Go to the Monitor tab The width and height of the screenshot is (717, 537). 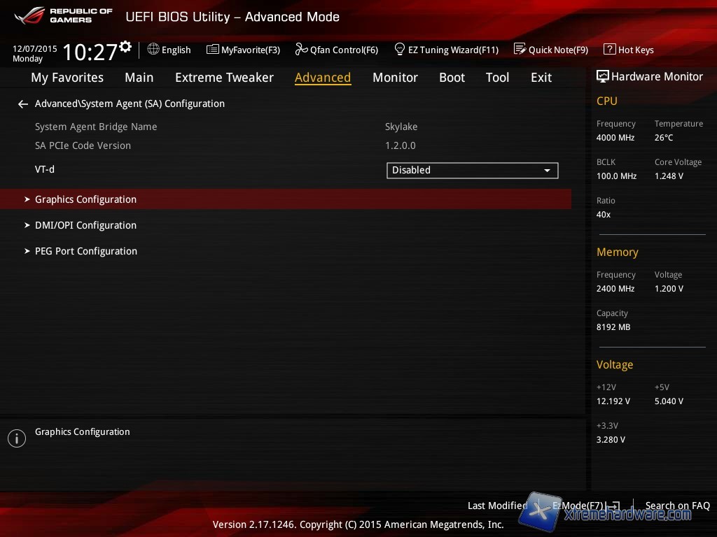click(x=395, y=78)
